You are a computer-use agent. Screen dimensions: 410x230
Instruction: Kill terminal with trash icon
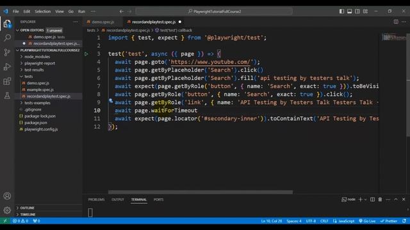click(380, 199)
